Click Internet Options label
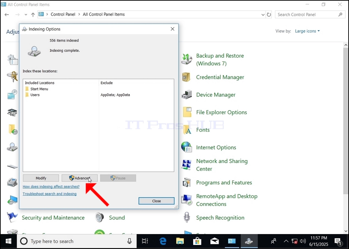 (x=216, y=147)
